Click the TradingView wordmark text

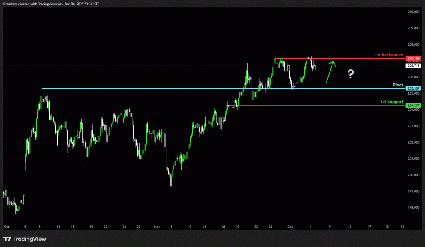pyautogui.click(x=29, y=239)
